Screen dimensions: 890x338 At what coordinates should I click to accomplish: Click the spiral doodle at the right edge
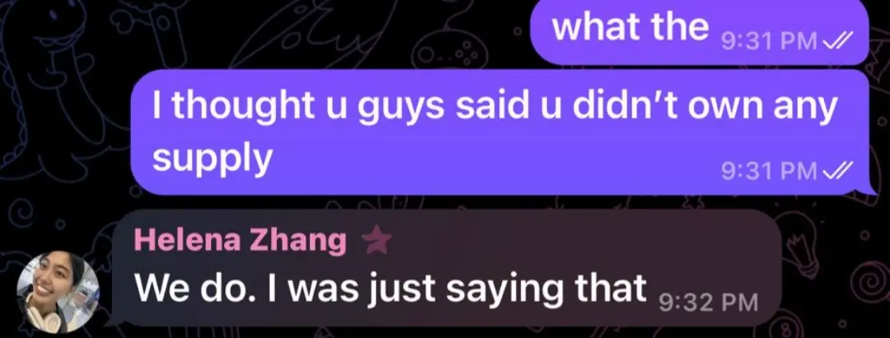pos(869,280)
